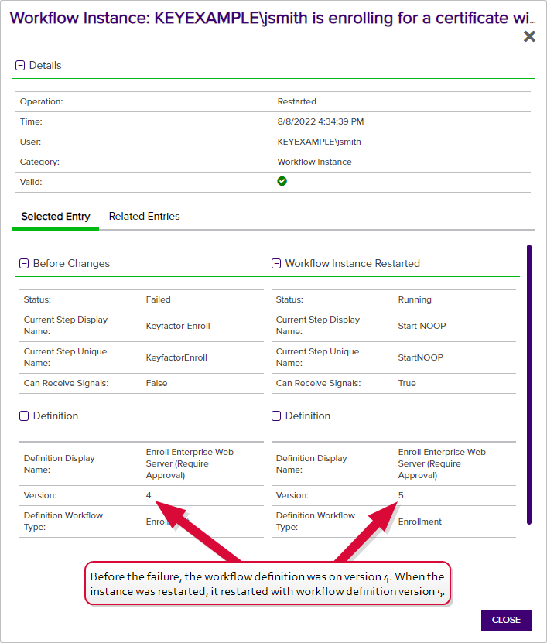The width and height of the screenshot is (547, 643).
Task: Click the 'True' Can Receive Signals value
Action: (x=407, y=384)
